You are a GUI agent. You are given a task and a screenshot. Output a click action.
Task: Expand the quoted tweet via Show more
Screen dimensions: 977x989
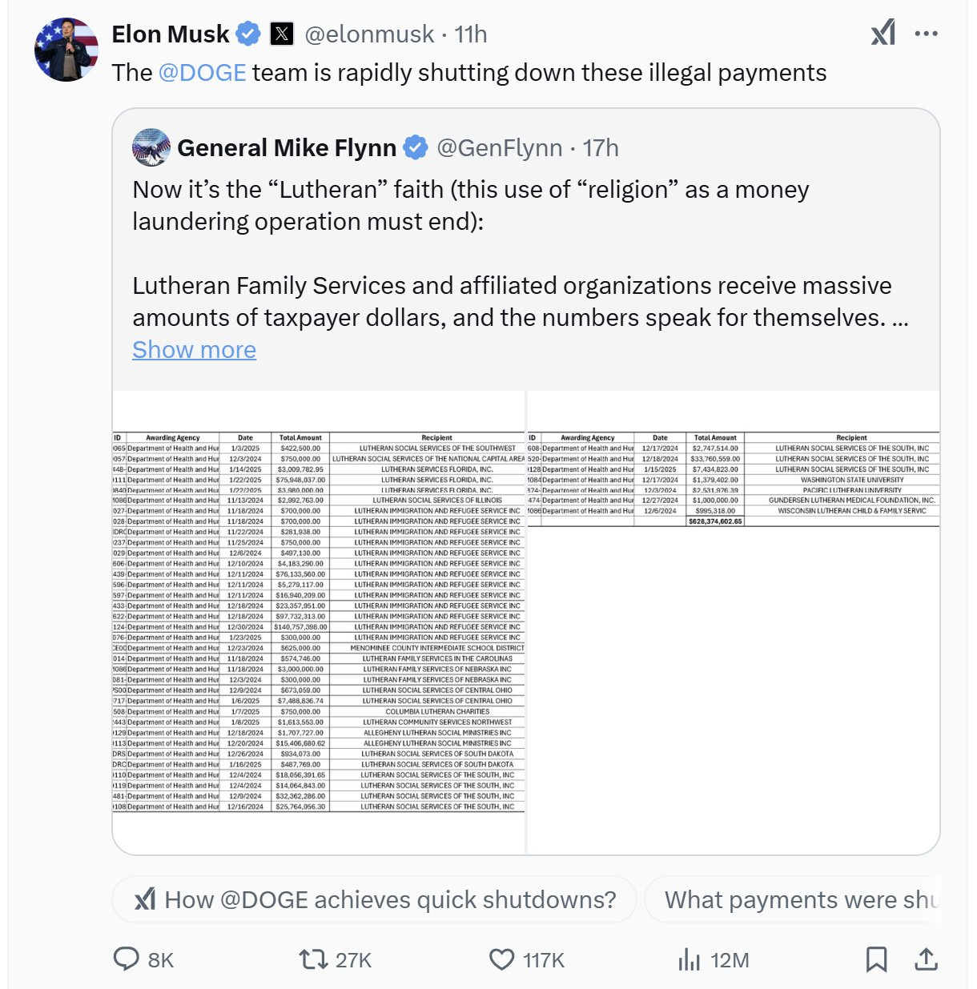(x=194, y=349)
